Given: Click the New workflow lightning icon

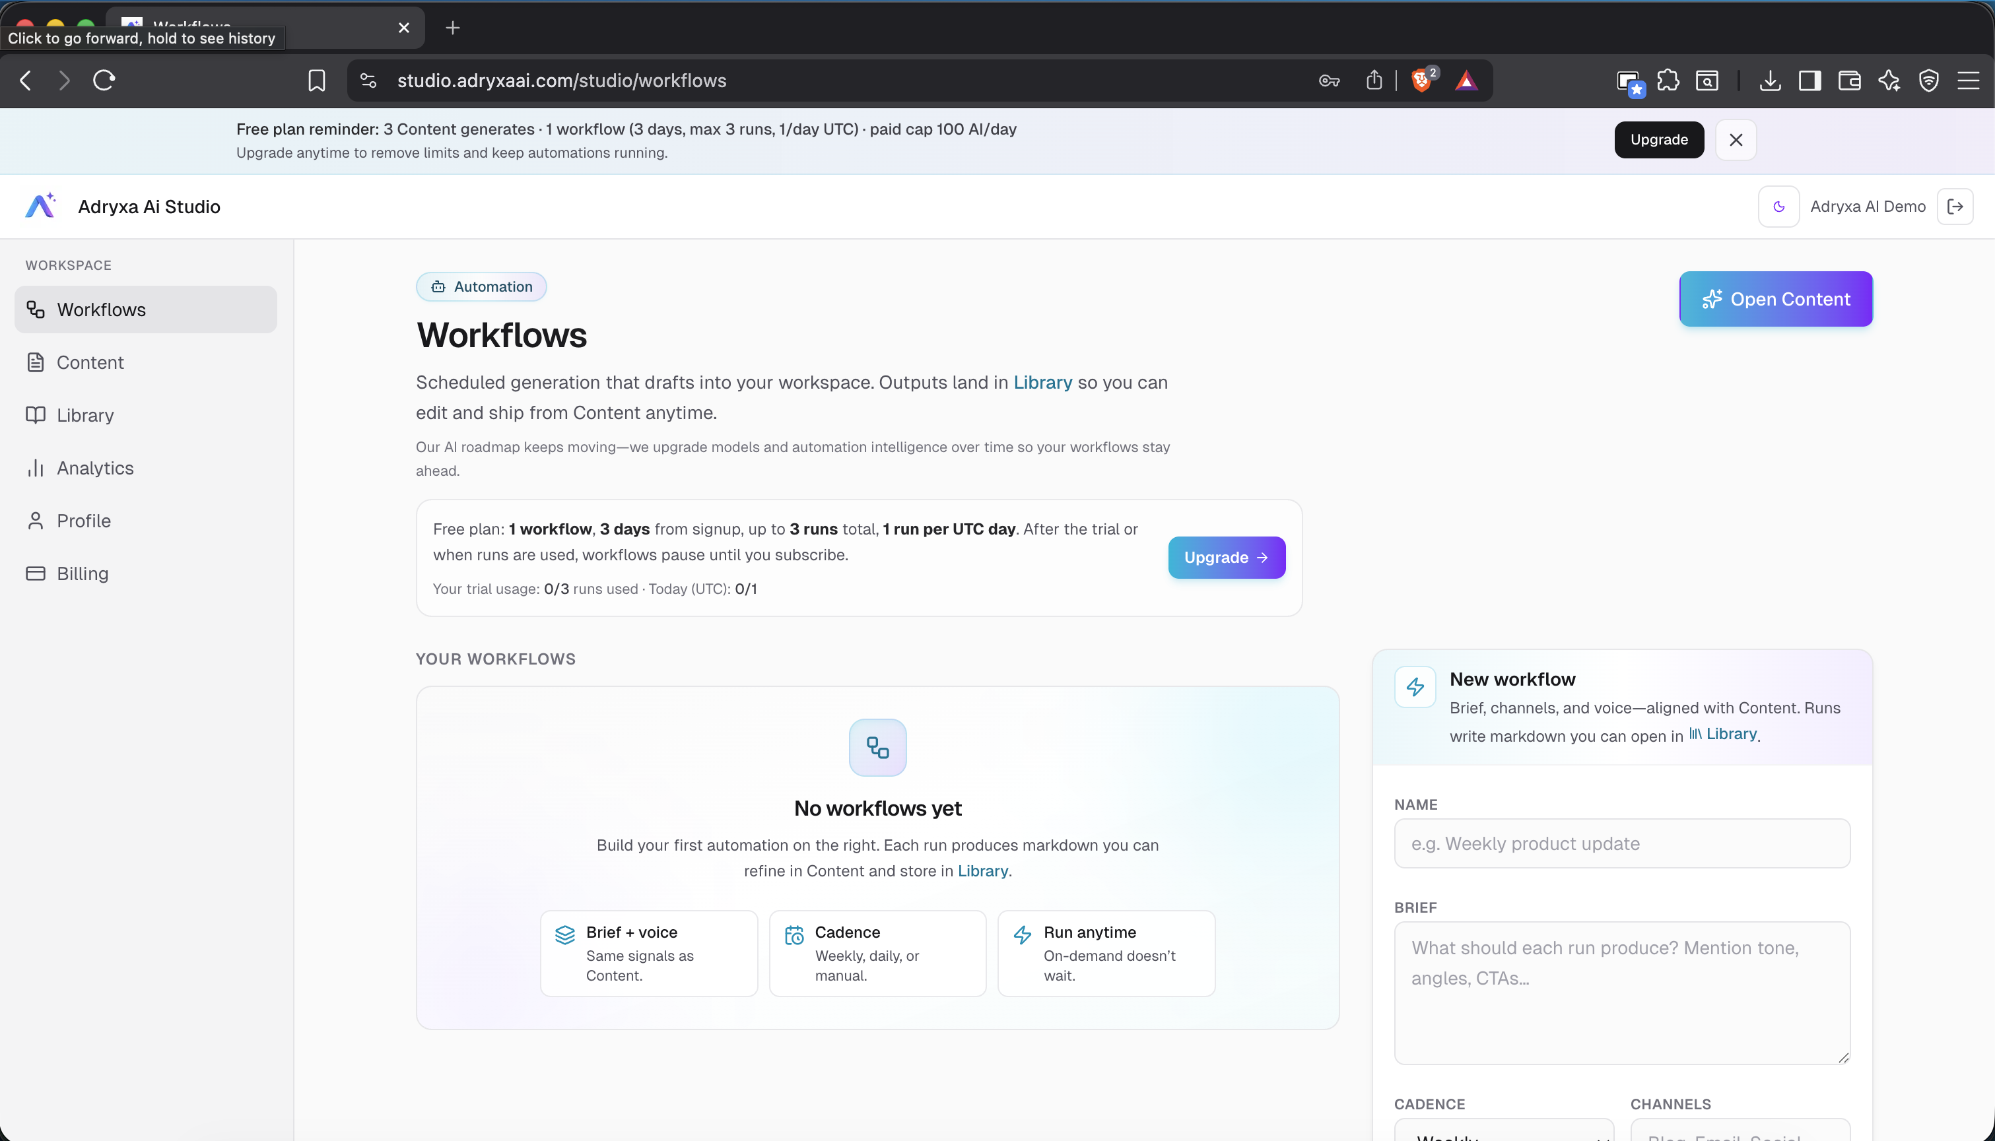Looking at the screenshot, I should (x=1415, y=687).
